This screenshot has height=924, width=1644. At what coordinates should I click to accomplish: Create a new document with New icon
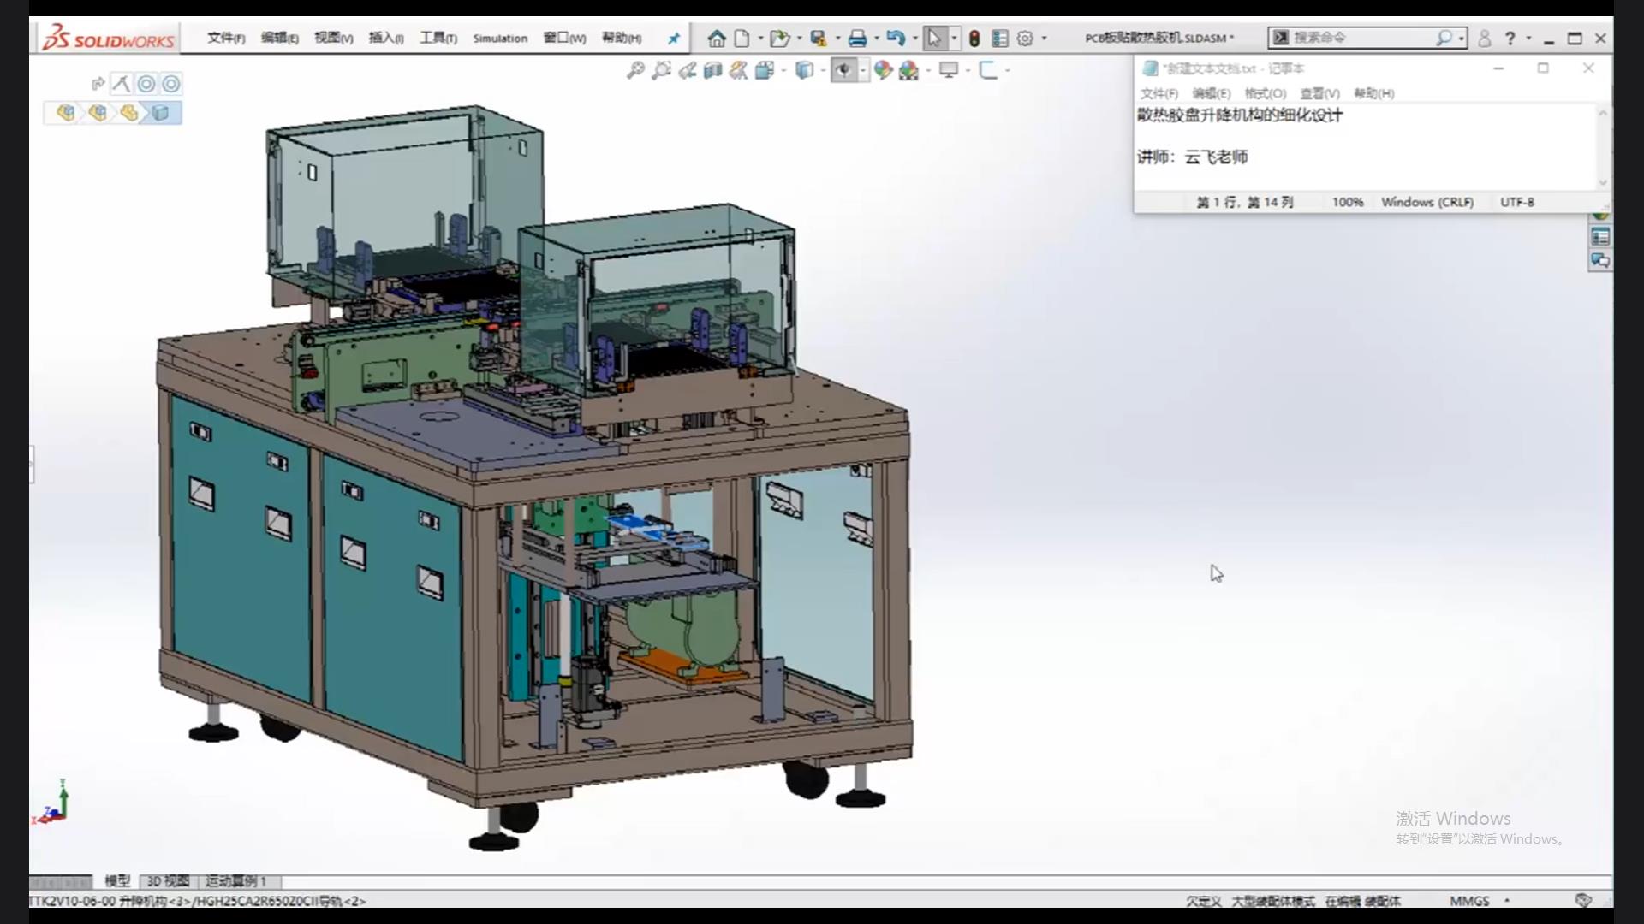click(742, 38)
